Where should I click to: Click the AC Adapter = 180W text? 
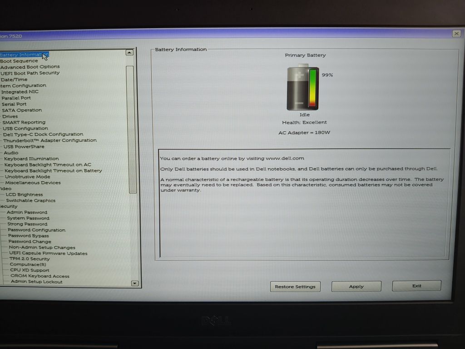click(304, 133)
